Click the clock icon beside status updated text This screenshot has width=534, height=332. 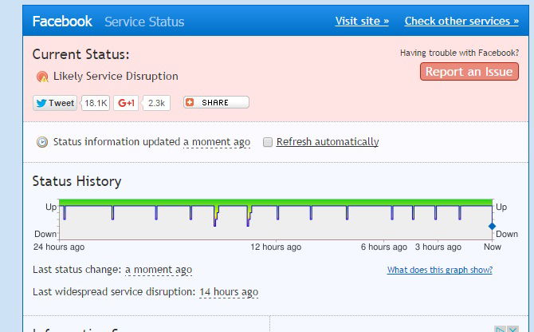(42, 142)
